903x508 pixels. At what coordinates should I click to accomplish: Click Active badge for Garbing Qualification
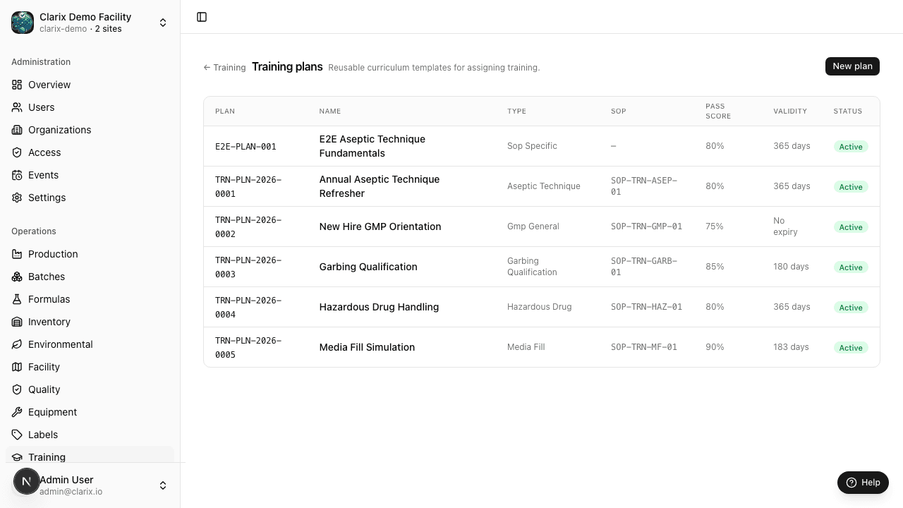click(x=851, y=267)
